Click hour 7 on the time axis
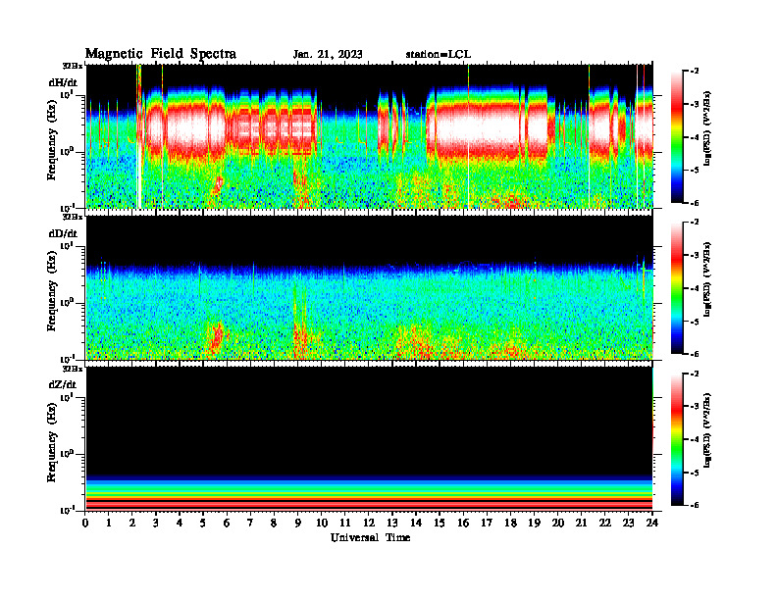The height and width of the screenshot is (600, 777). [x=250, y=523]
